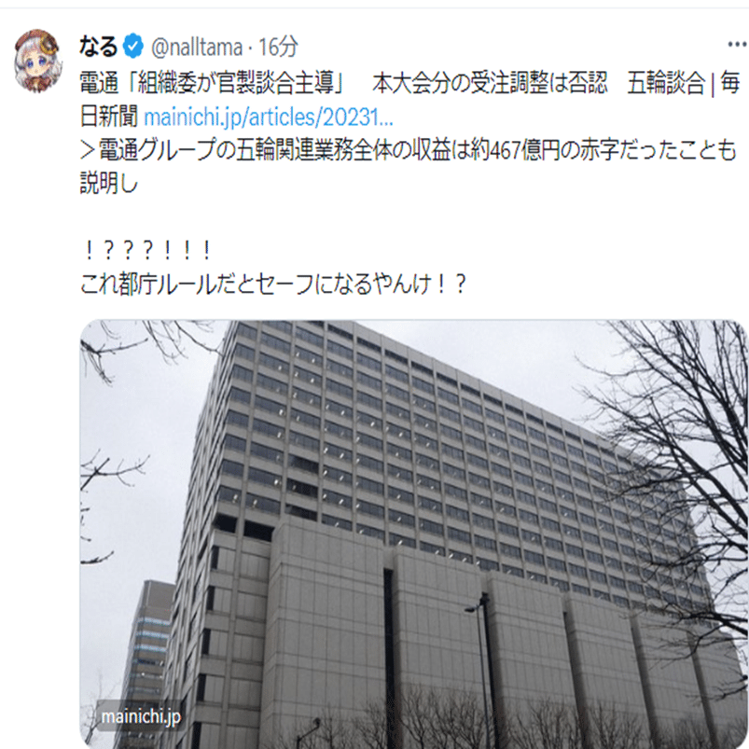Click the 日新聞 text before the link
The width and height of the screenshot is (749, 749).
point(109,117)
